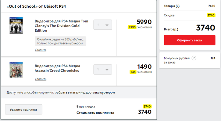Click the yellow 745 savings badge
The image size is (221, 121).
(x=133, y=72)
